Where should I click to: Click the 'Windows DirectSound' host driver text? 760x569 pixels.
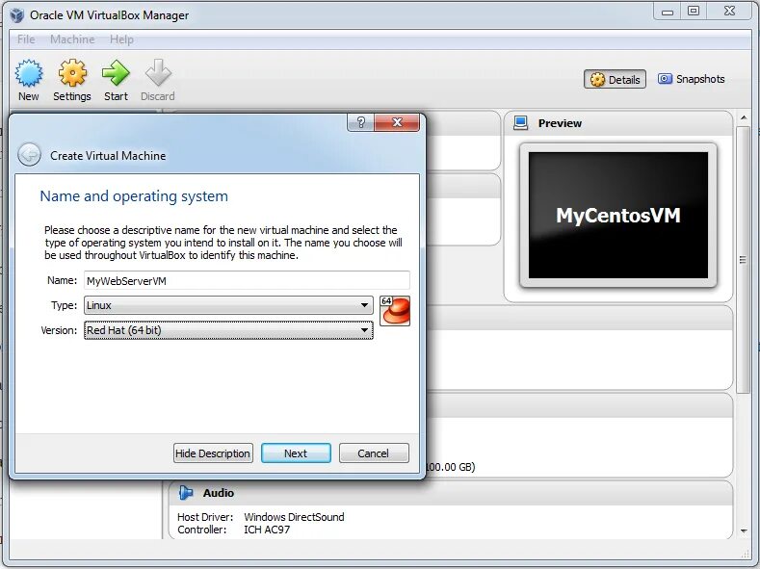pos(294,517)
